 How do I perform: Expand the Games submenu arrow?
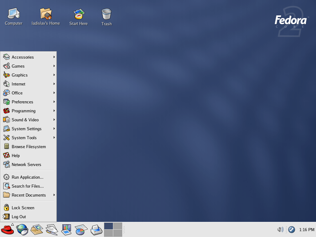[x=54, y=66]
